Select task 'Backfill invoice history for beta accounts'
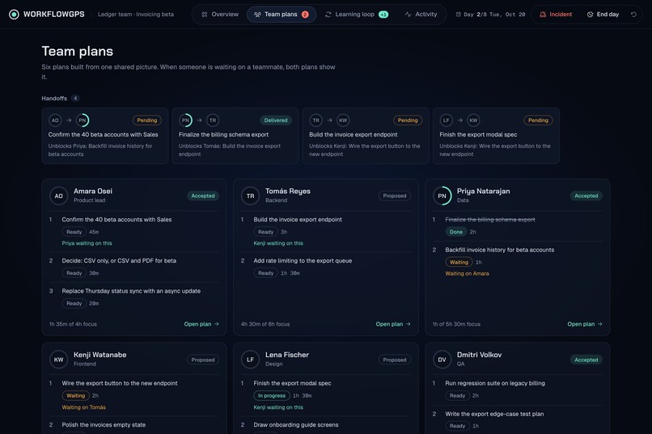This screenshot has height=434, width=652. (x=499, y=250)
